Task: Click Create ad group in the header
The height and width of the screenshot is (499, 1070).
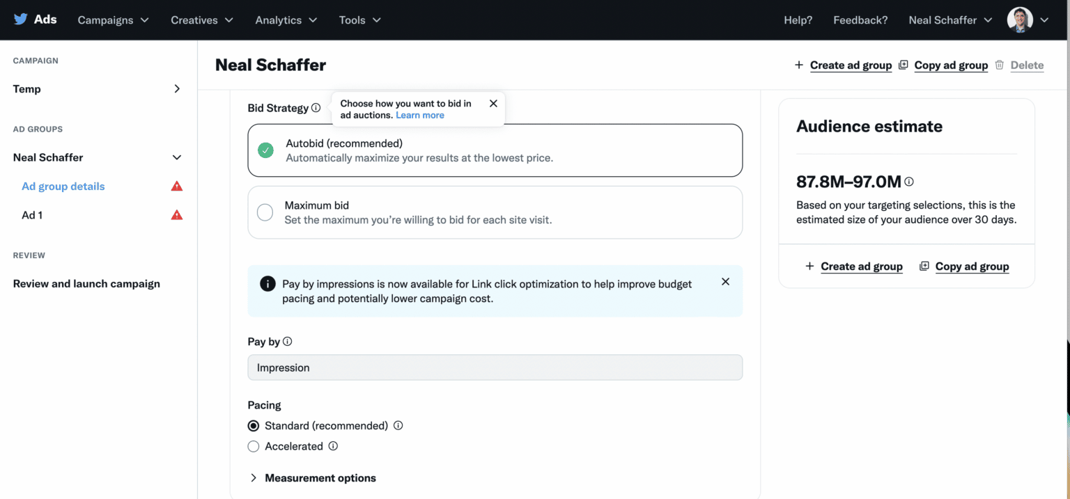Action: tap(851, 65)
